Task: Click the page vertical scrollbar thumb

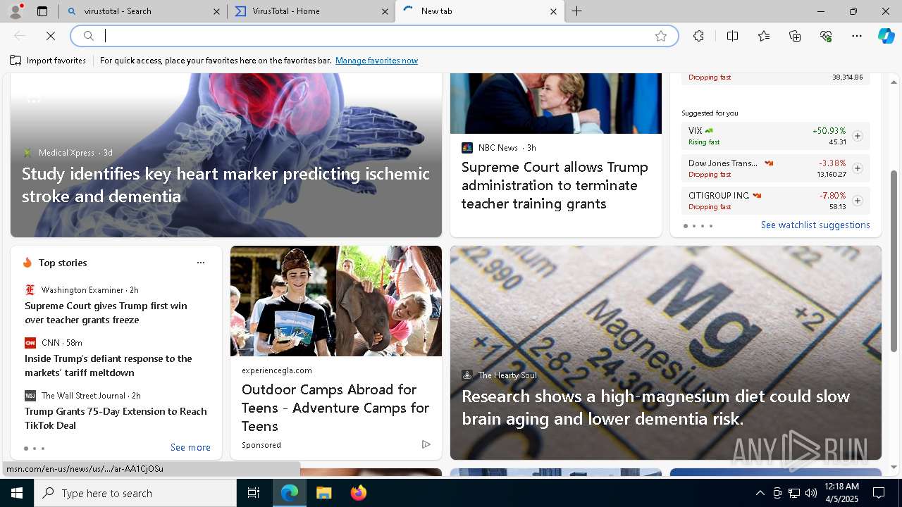Action: pyautogui.click(x=894, y=261)
